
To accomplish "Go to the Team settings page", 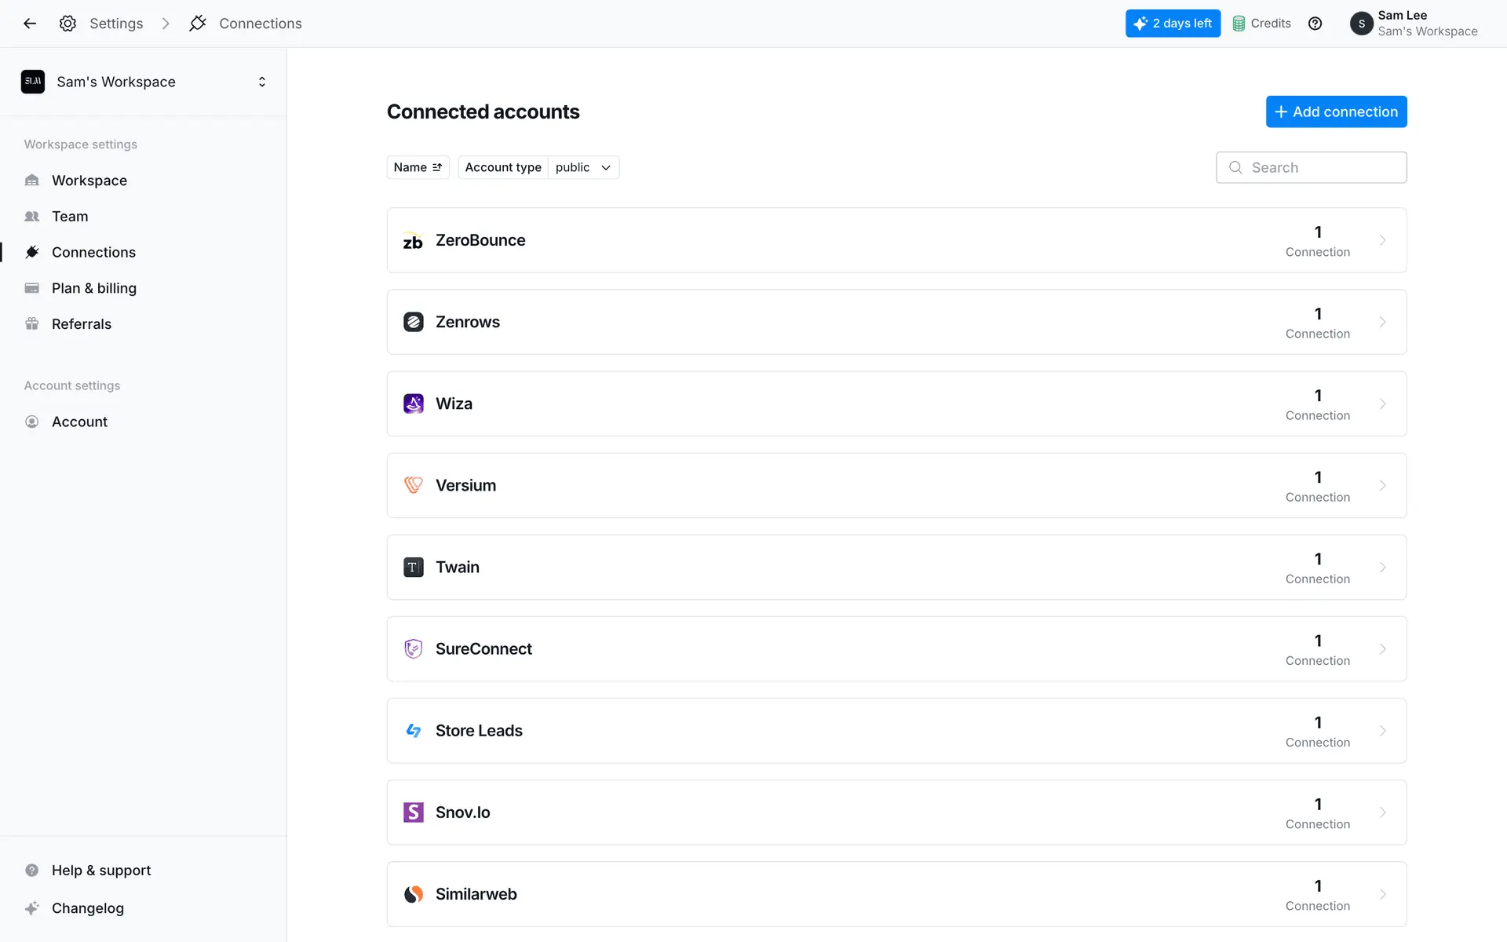I will (69, 216).
